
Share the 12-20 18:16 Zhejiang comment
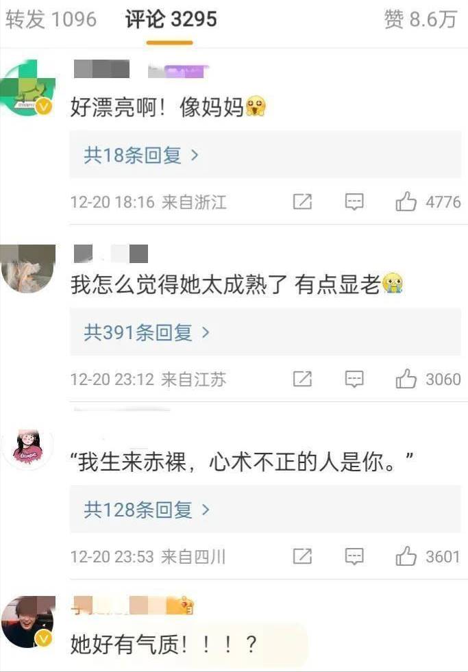pos(302,201)
